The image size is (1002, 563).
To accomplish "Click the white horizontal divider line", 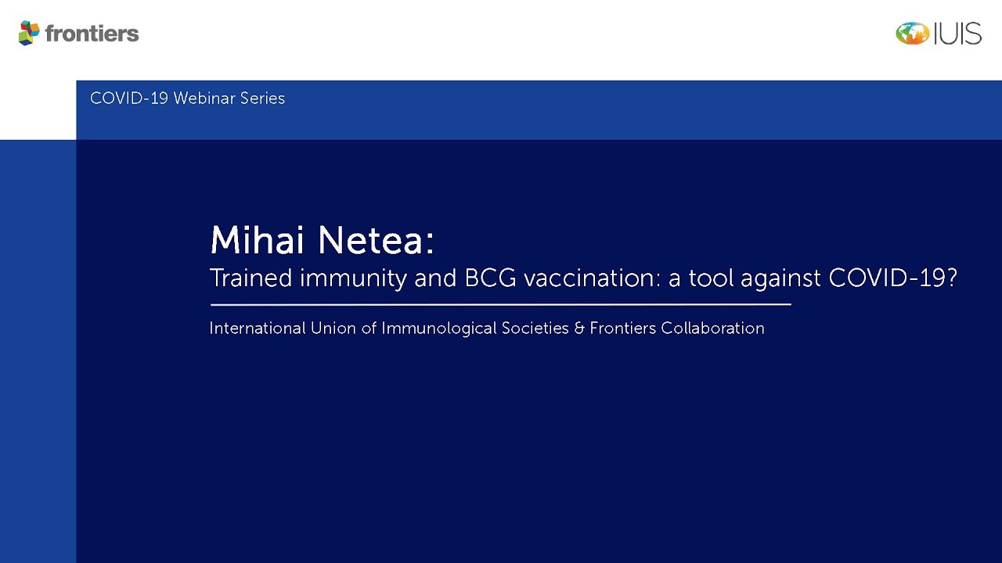I will (x=501, y=304).
